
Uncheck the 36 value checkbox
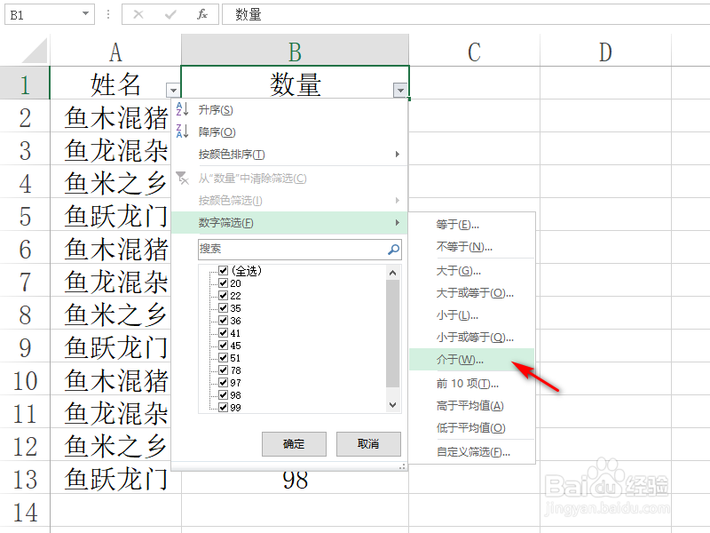223,321
